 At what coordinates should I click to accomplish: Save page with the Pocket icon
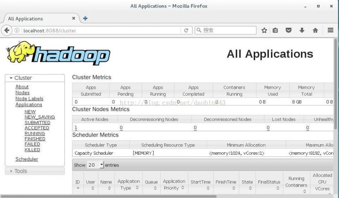289,30
